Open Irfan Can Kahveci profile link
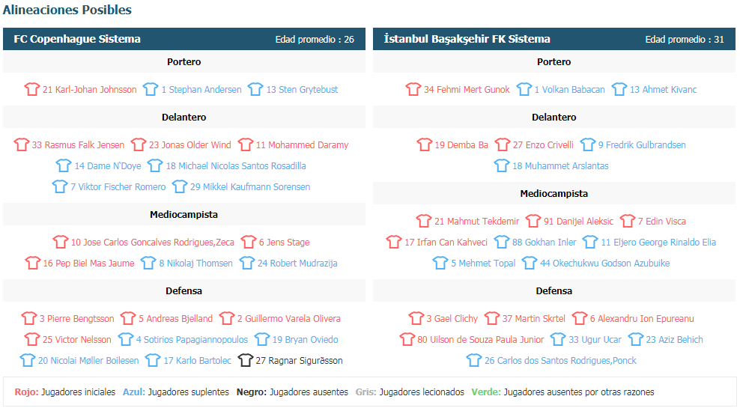 pos(446,242)
